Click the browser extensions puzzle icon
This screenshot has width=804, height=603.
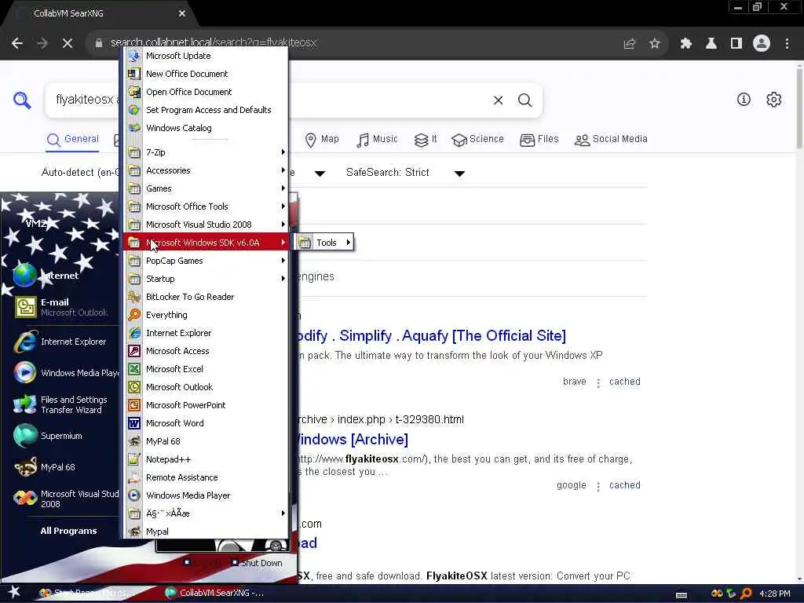[x=686, y=44]
